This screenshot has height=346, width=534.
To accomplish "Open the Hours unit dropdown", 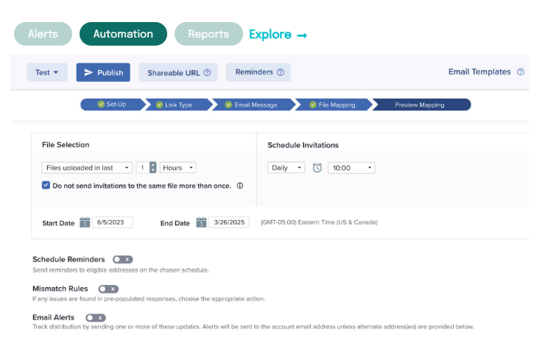I will pos(178,168).
